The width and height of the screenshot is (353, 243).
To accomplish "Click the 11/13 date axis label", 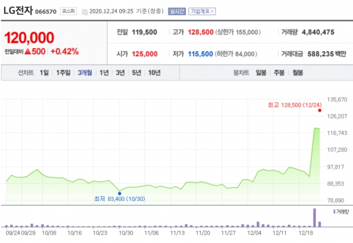I will [178, 233].
